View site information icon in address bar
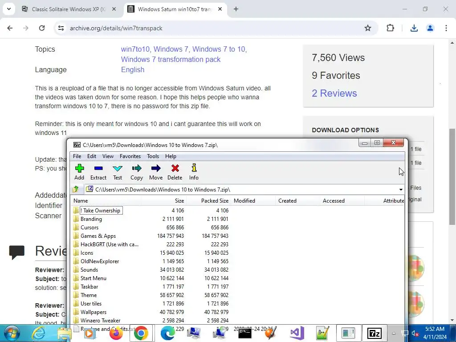The height and width of the screenshot is (342, 456). pos(61,28)
